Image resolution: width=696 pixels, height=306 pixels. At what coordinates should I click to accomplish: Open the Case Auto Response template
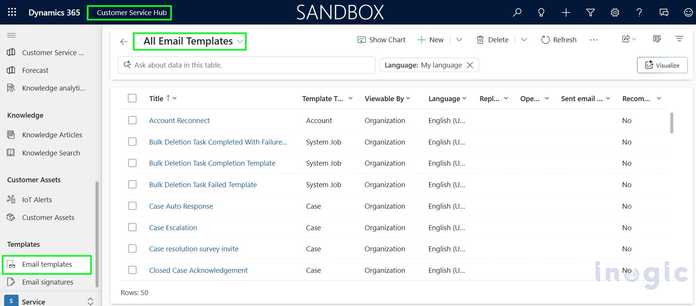pos(181,206)
